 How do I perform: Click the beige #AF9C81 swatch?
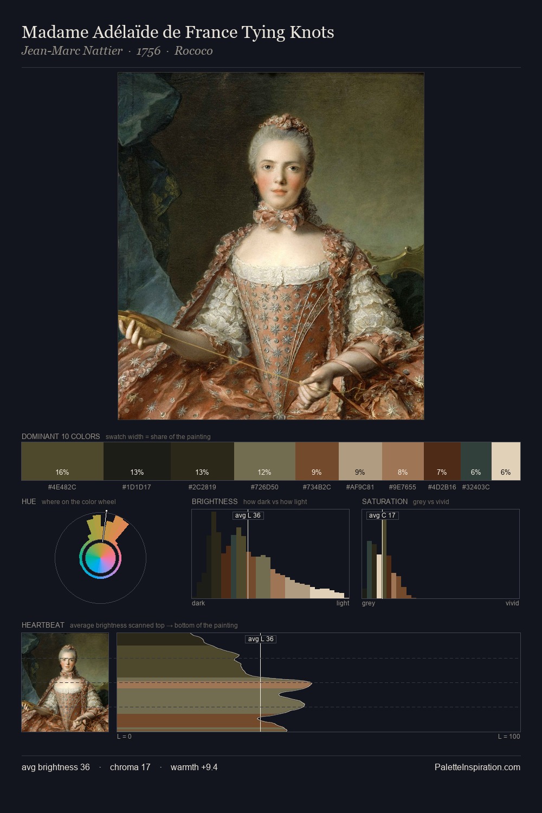(360, 461)
